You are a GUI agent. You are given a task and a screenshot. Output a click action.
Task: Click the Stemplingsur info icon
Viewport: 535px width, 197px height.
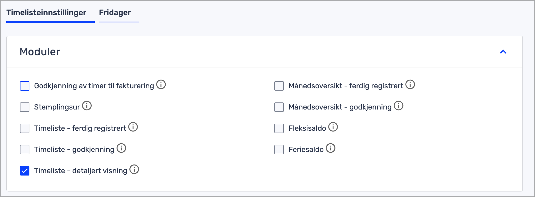tap(87, 106)
